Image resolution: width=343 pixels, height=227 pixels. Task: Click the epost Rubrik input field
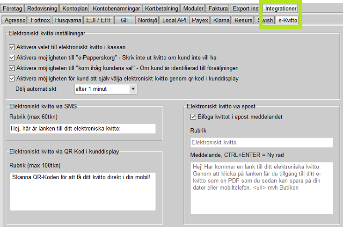pos(262,142)
